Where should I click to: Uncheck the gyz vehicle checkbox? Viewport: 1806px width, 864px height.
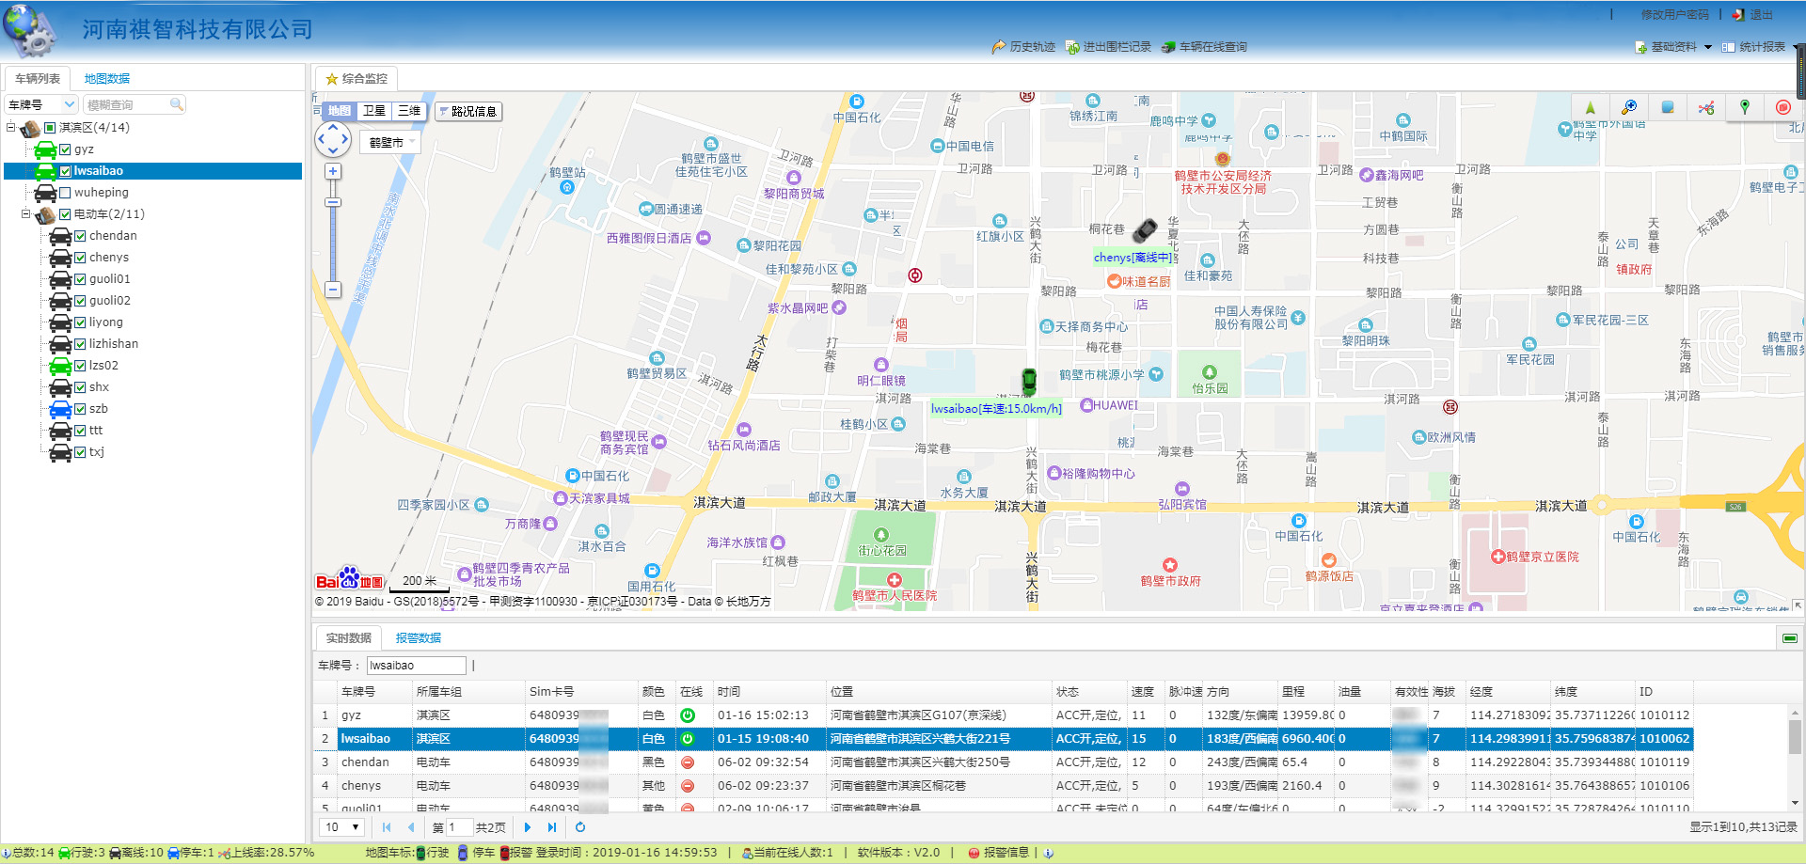pyautogui.click(x=65, y=149)
